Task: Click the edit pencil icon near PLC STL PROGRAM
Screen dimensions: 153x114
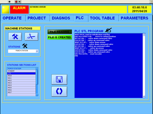Action: [x=108, y=30]
